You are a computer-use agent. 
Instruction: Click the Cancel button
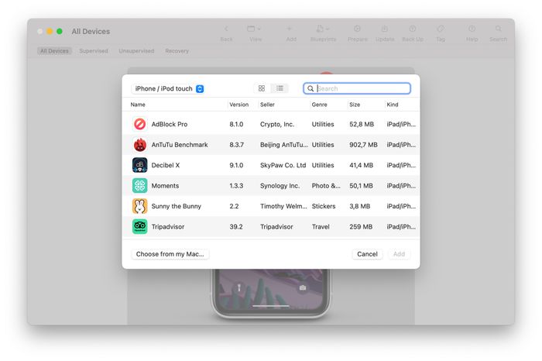[367, 254]
